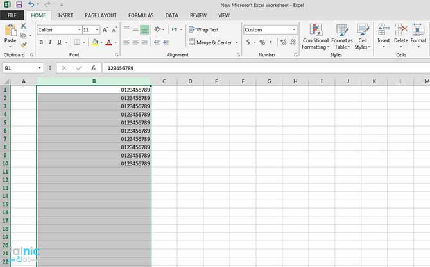This screenshot has width=430, height=267.
Task: Toggle Bold formatting
Action: 41,42
